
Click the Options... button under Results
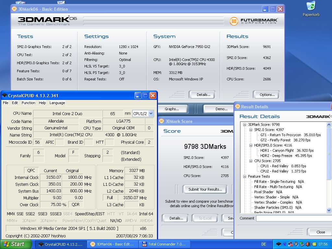point(267,95)
